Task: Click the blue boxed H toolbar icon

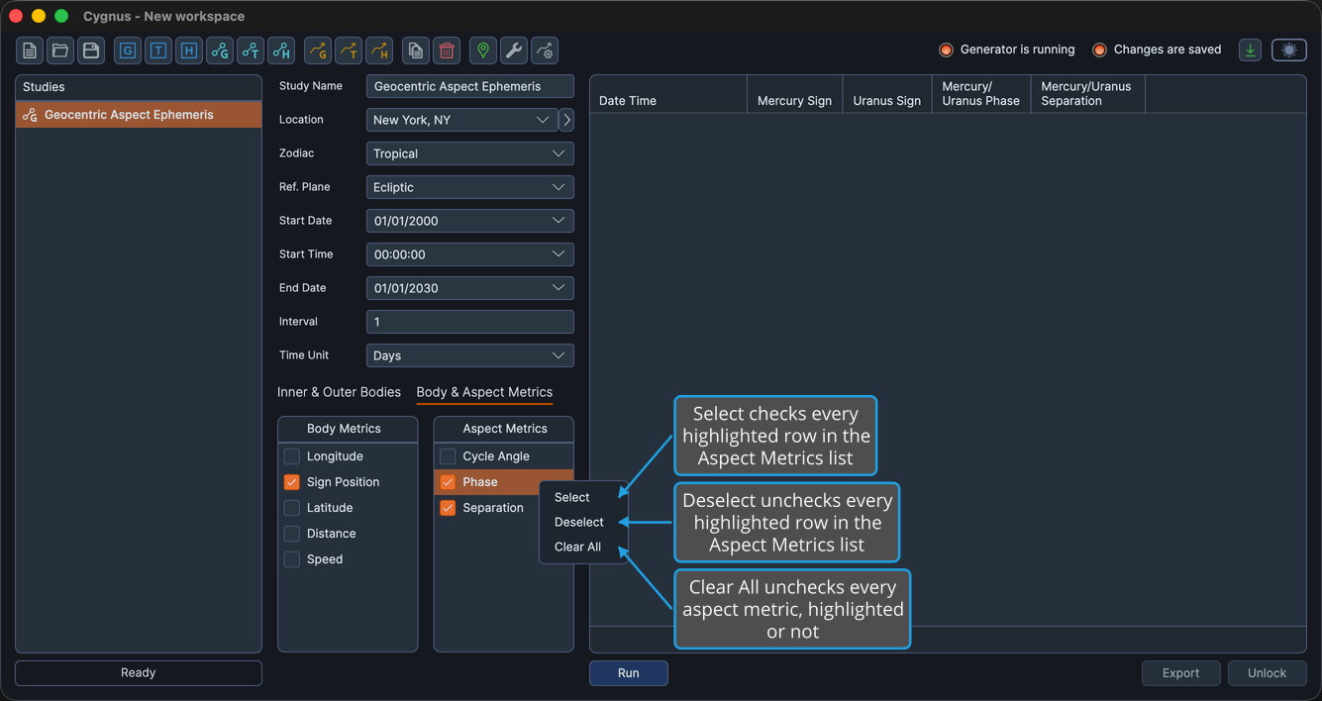Action: (x=189, y=50)
